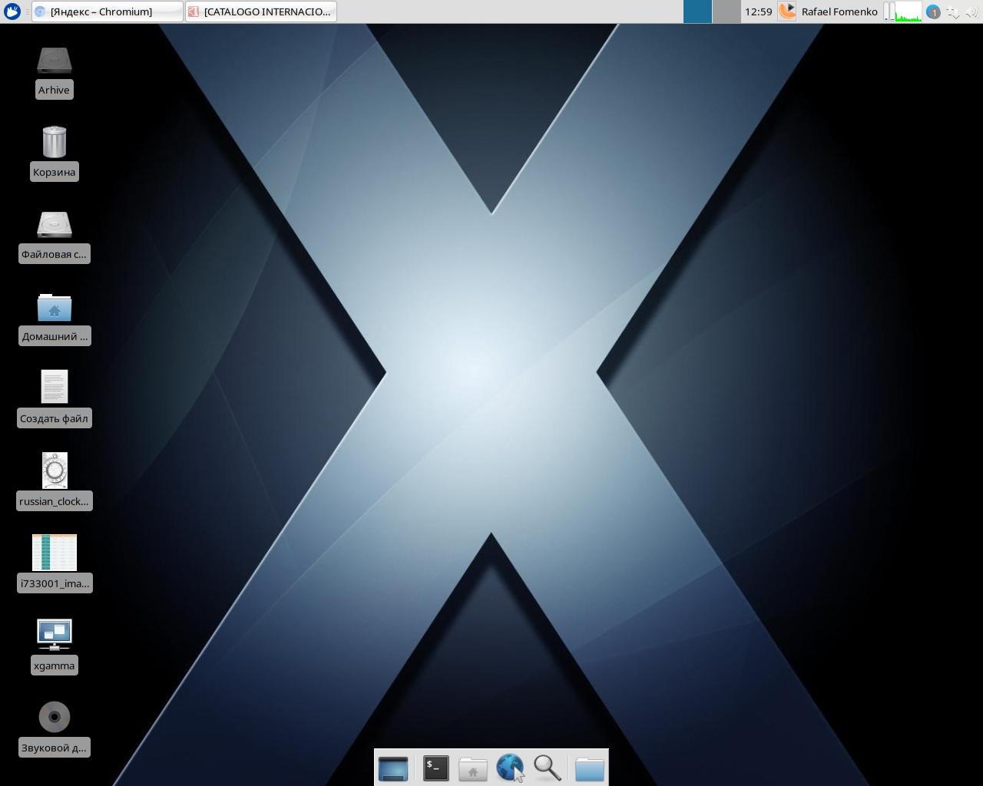Click the i733001_ima... file name label

click(x=54, y=583)
